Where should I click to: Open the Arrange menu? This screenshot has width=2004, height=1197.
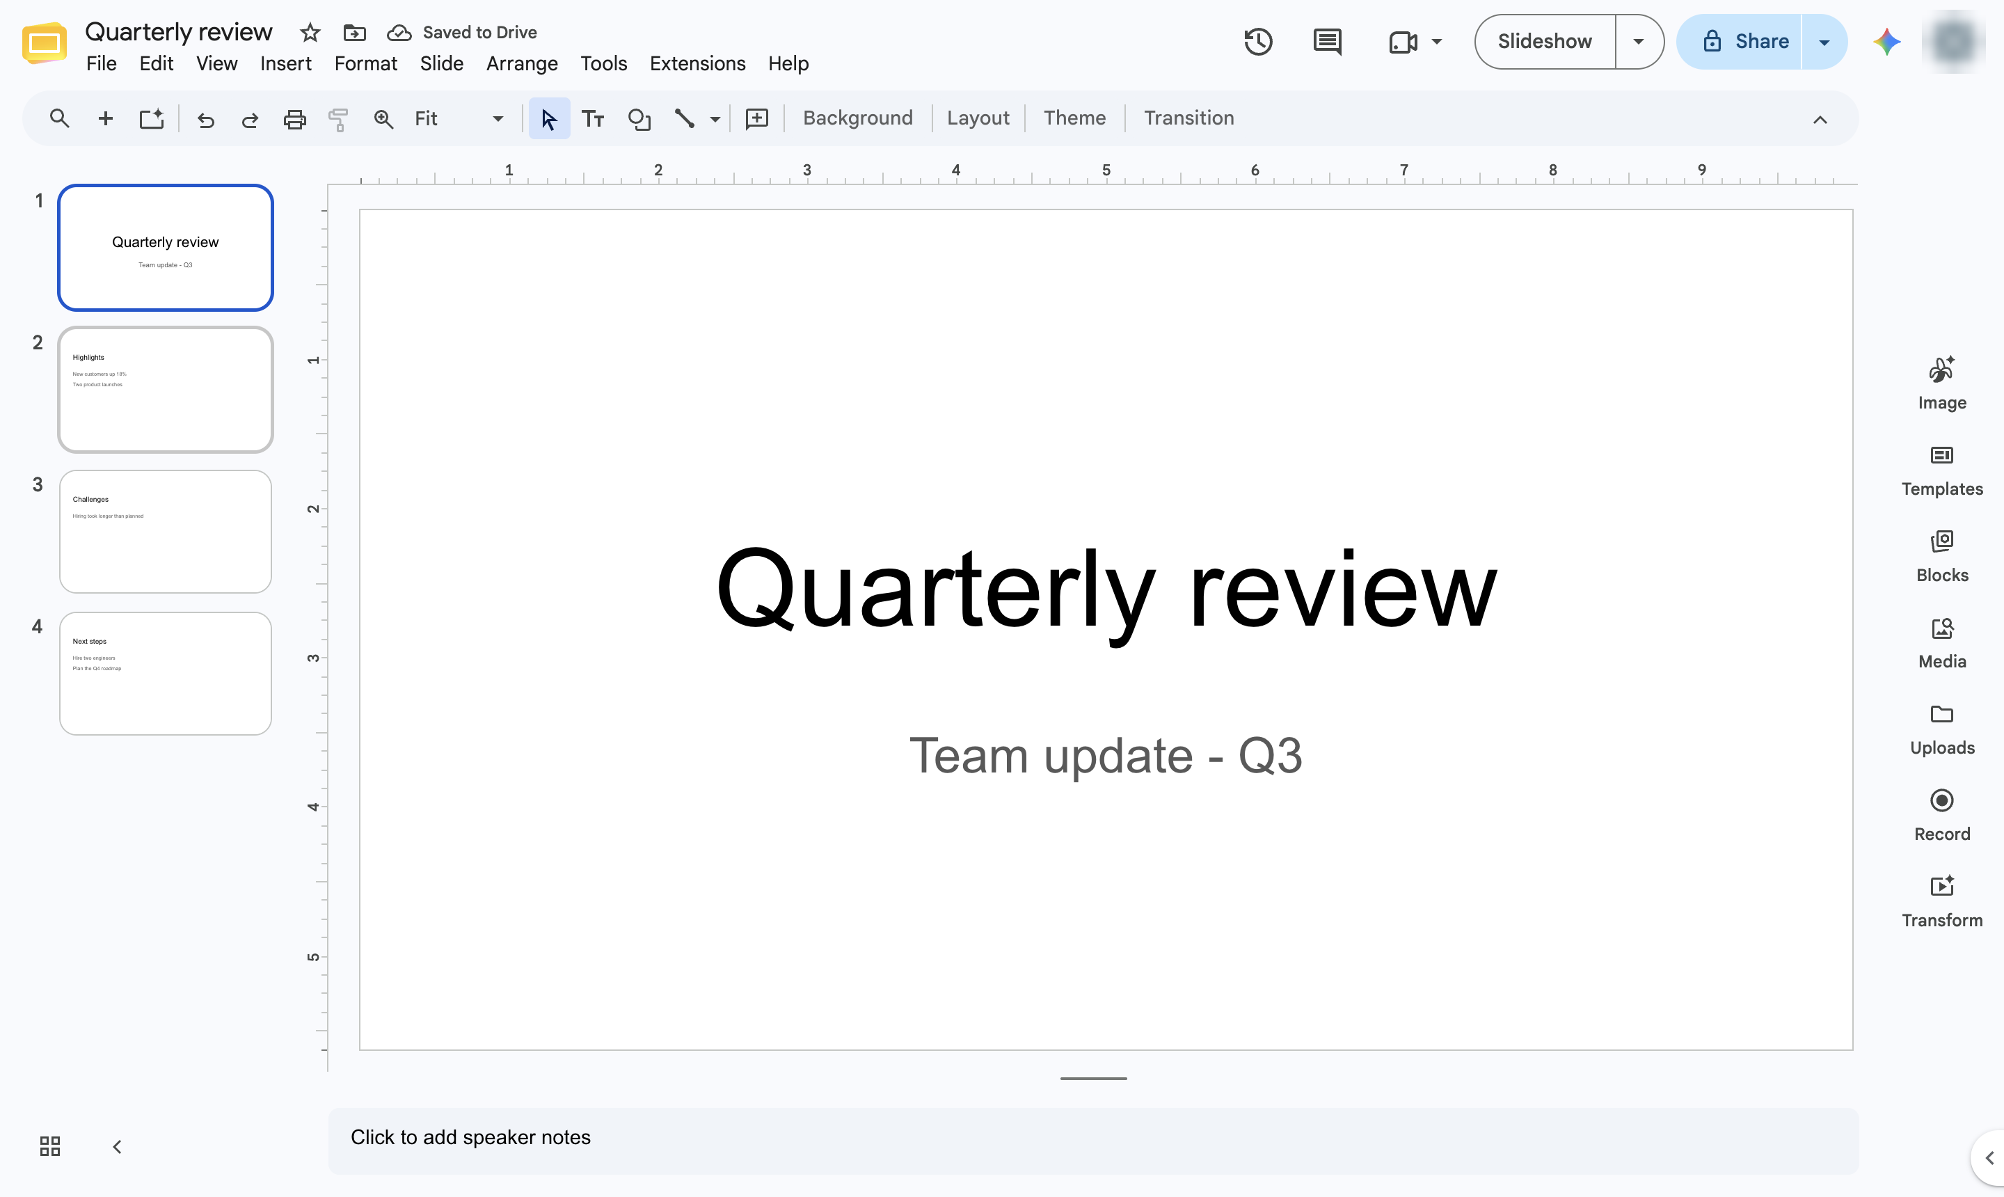point(522,63)
